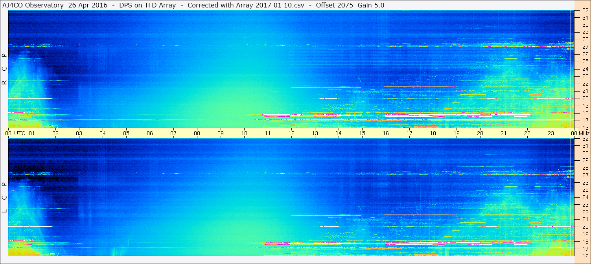Click the 30 MHz label of the LCP panel
The image size is (591, 264).
click(585, 153)
